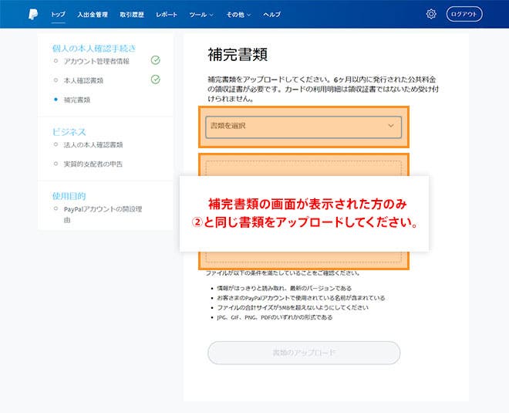Click the dashed file upload drop area
The image size is (509, 413).
click(303, 168)
